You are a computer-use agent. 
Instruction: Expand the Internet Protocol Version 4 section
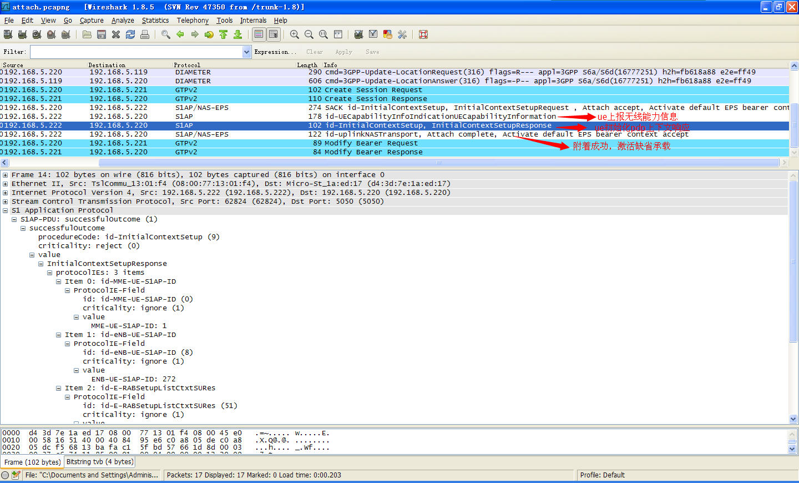6,193
